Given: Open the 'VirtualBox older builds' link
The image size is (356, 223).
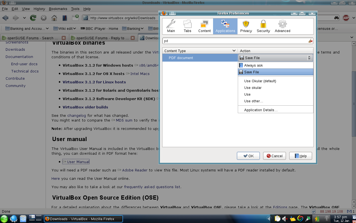Looking at the screenshot, I should click(x=85, y=107).
